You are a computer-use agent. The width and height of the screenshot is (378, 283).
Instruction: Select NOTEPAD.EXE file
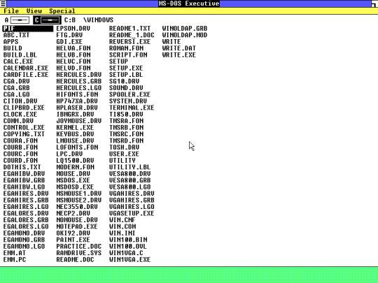(77, 226)
